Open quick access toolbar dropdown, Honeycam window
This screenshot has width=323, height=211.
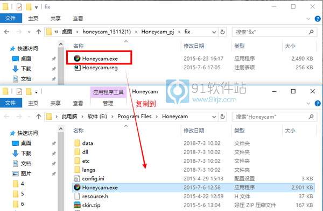pos(36,92)
